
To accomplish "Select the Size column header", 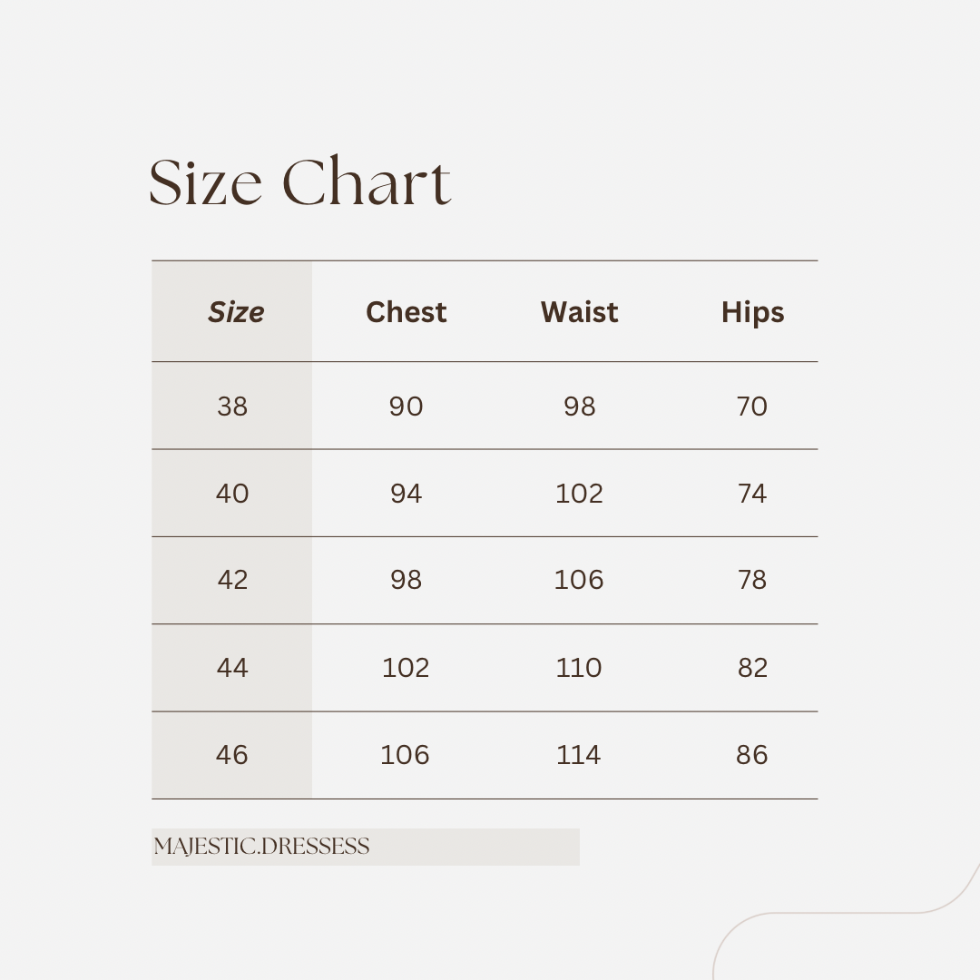I will tap(236, 312).
